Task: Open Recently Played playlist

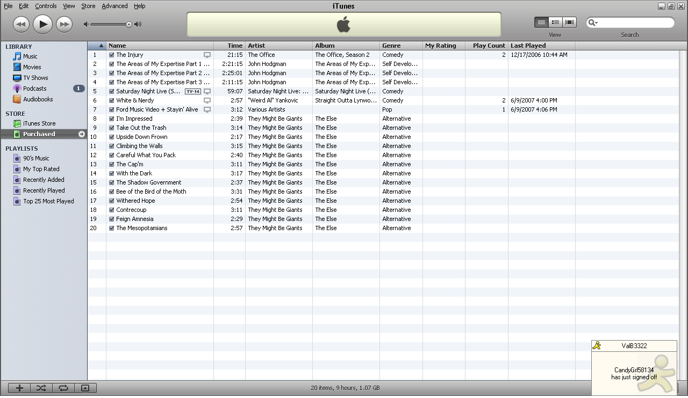Action: pyautogui.click(x=44, y=190)
